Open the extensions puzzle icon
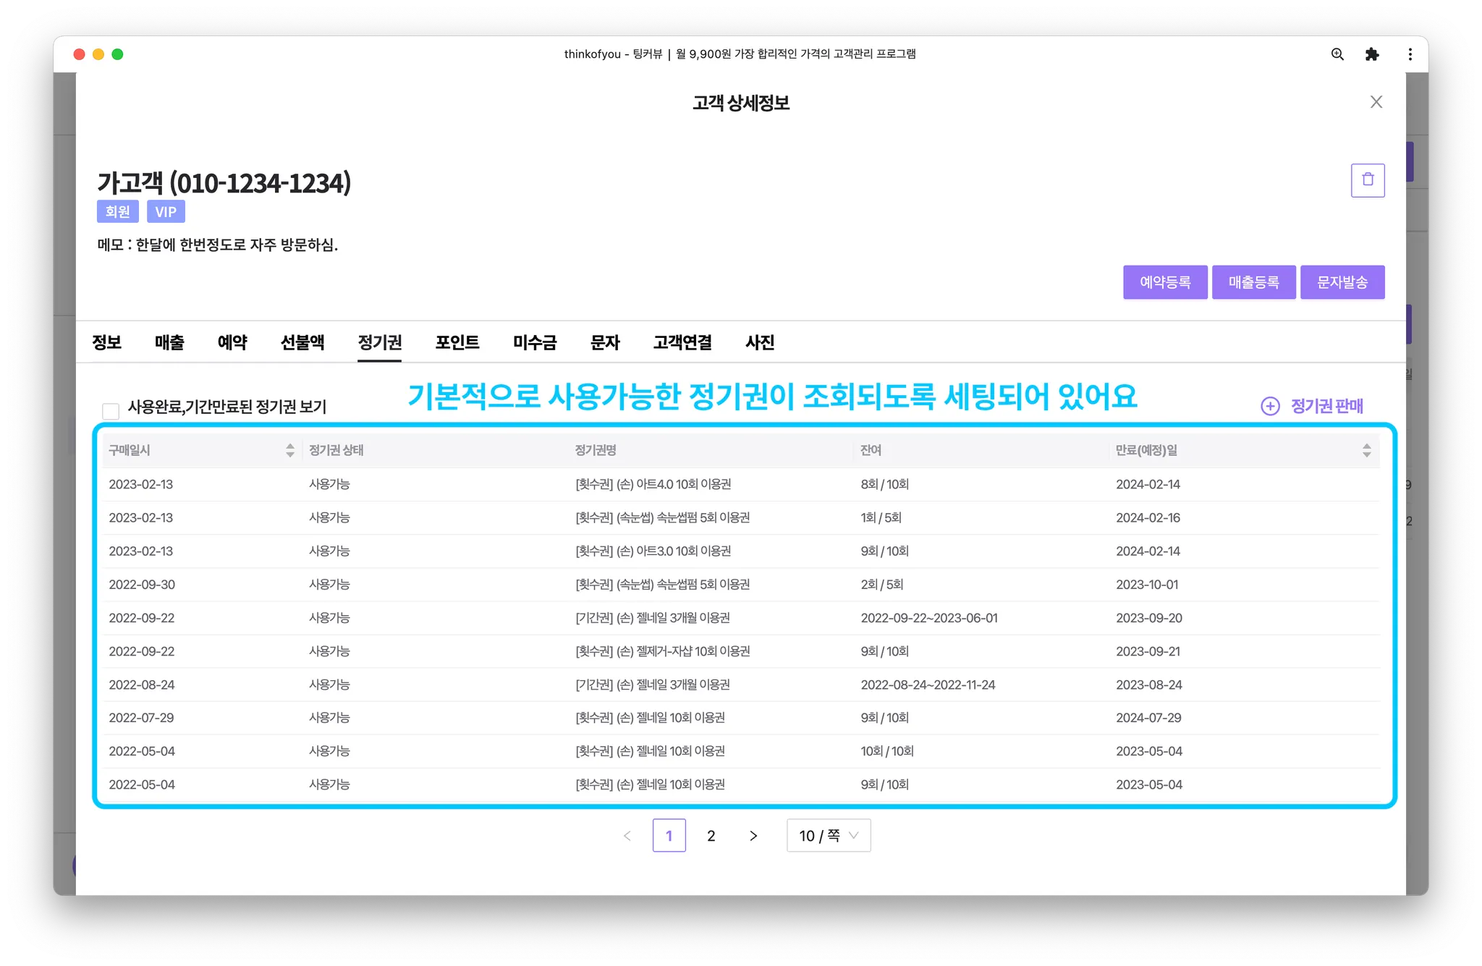The image size is (1482, 966). click(x=1371, y=54)
